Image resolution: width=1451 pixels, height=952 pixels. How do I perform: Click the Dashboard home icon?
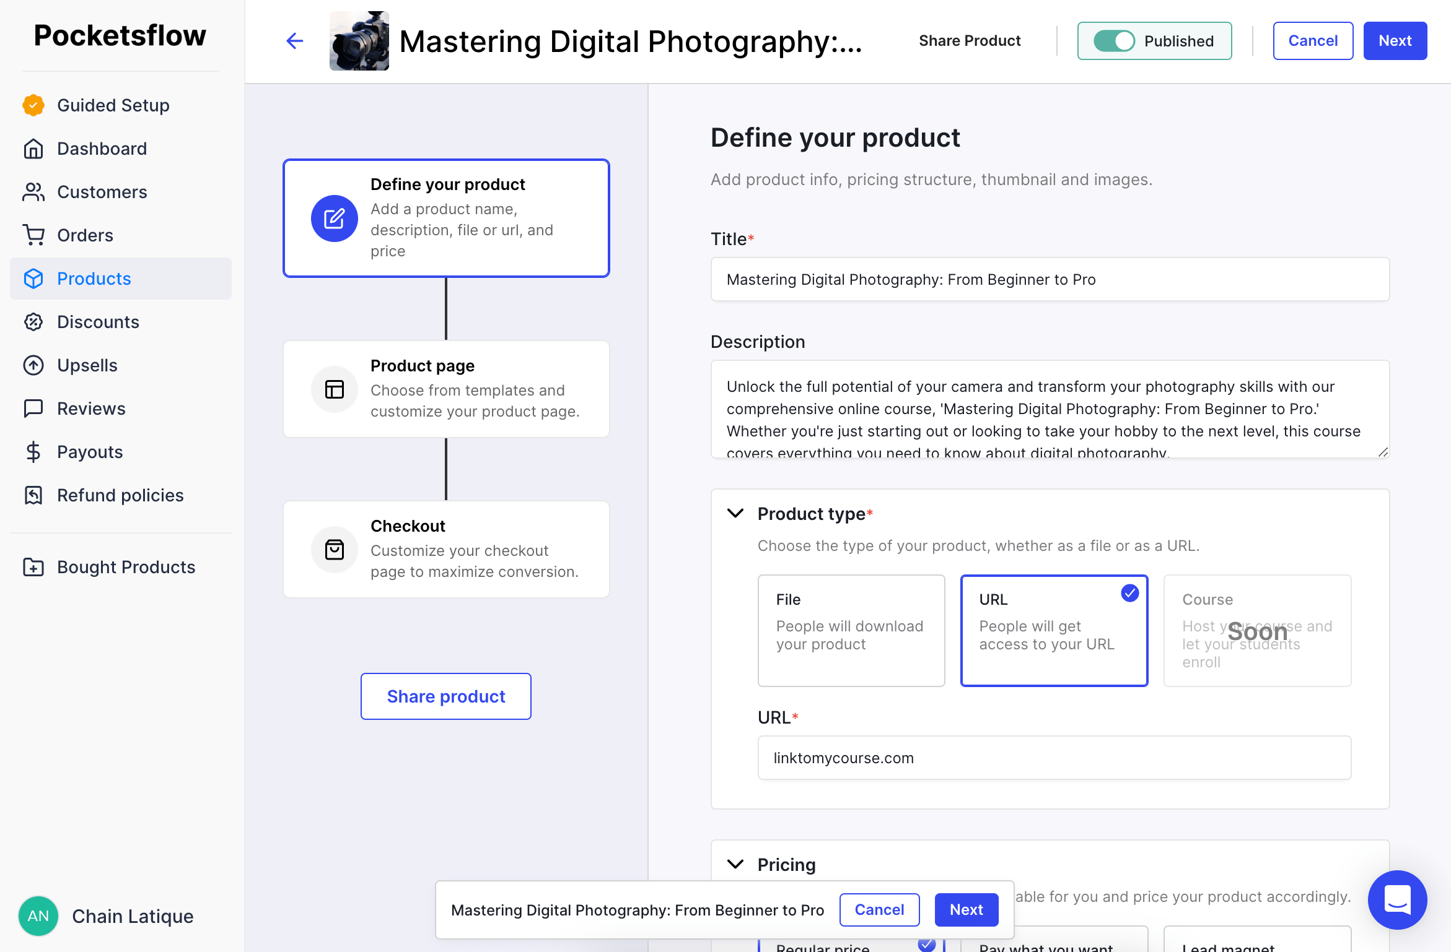click(33, 149)
